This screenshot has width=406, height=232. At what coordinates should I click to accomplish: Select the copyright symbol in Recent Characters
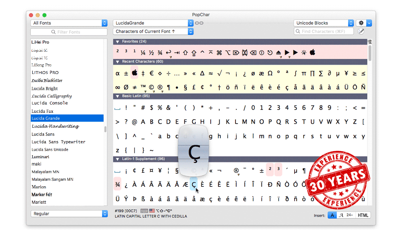[x=152, y=87]
